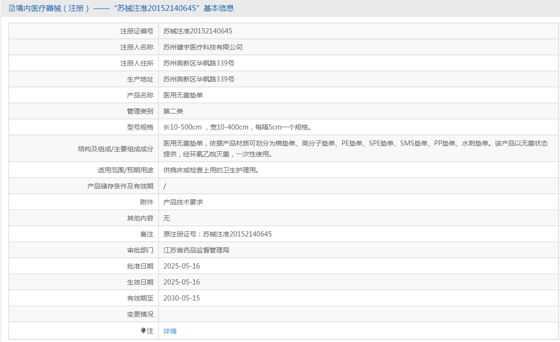
Task: Select the 附件 label
Action: pyautogui.click(x=147, y=202)
